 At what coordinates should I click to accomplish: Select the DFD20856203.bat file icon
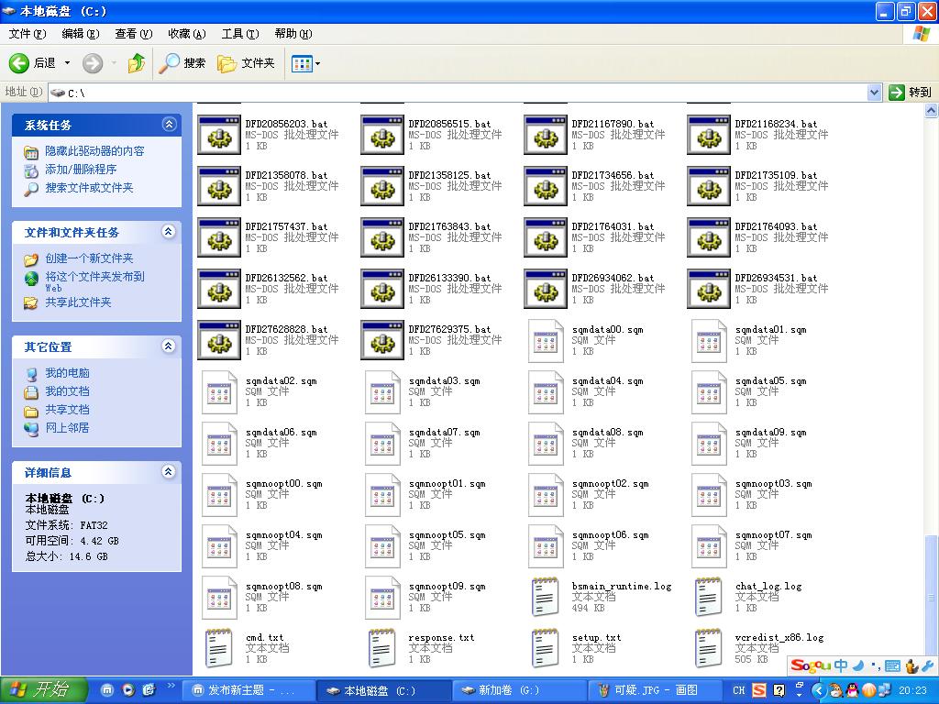(x=219, y=136)
